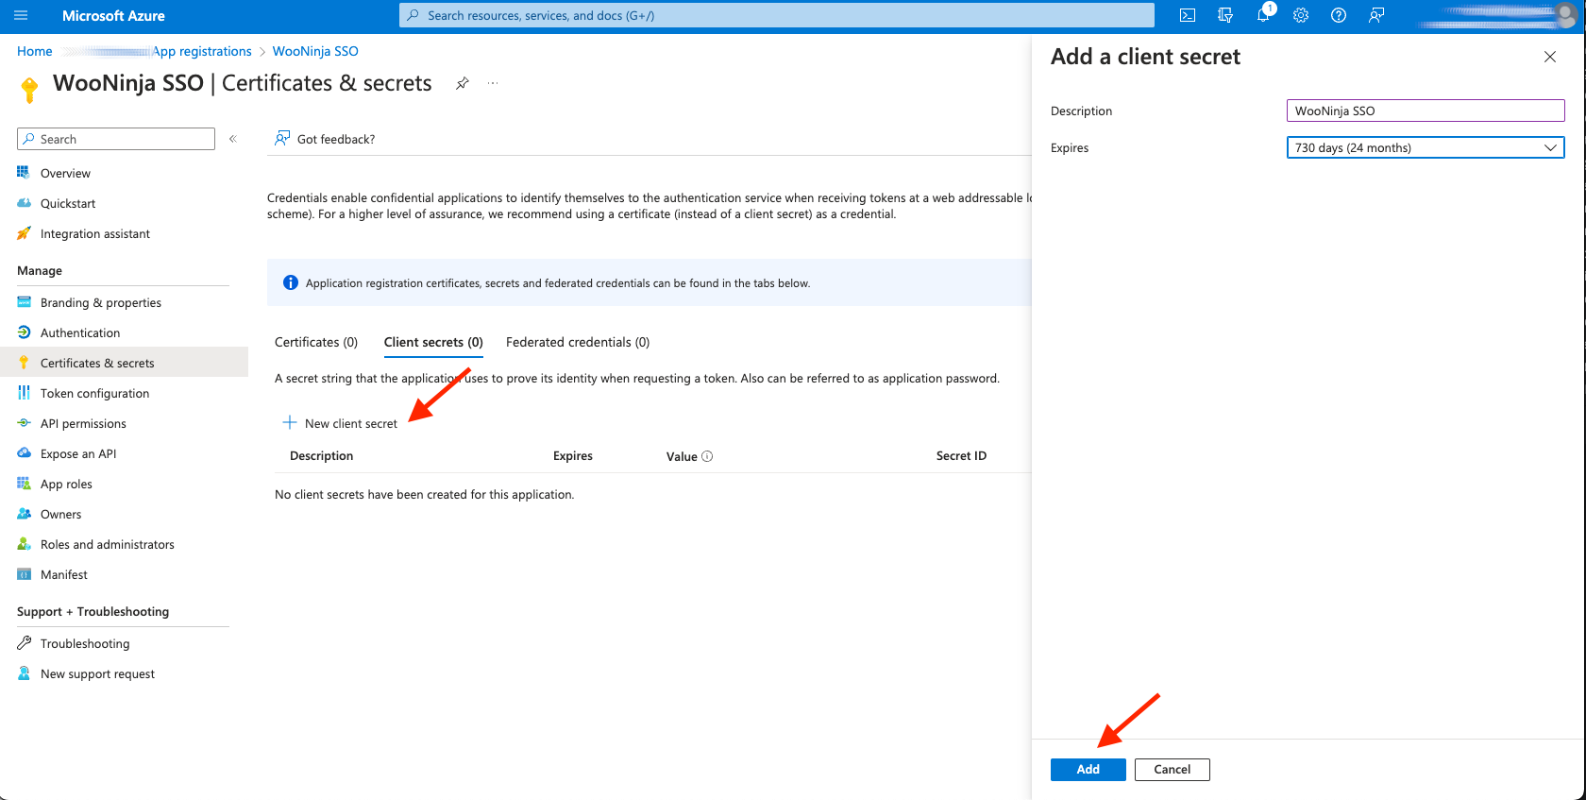Switch to the Certificates (0) tab
The height and width of the screenshot is (800, 1586).
coord(316,342)
